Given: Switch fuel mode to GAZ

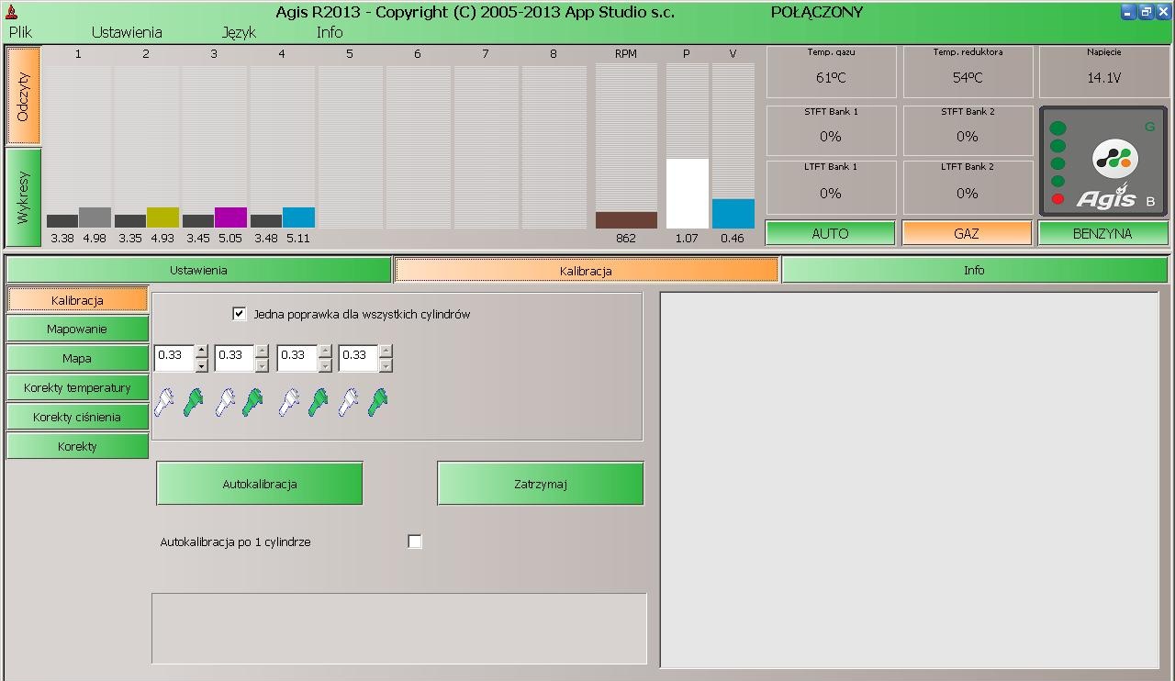Looking at the screenshot, I should point(967,233).
